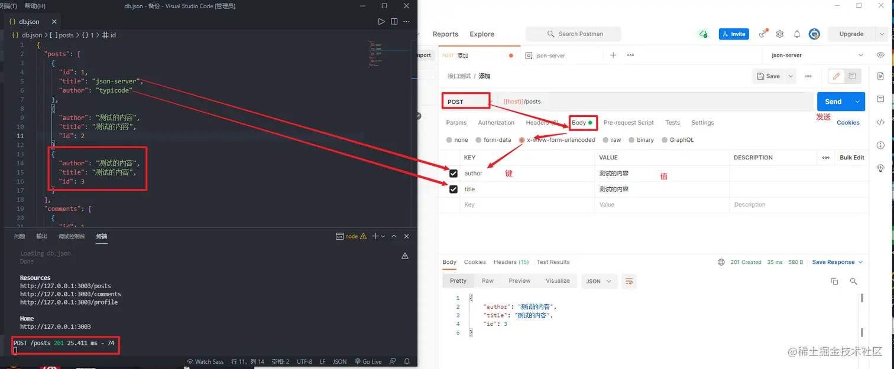Open the Send dropdown arrow
The width and height of the screenshot is (894, 369).
click(857, 102)
